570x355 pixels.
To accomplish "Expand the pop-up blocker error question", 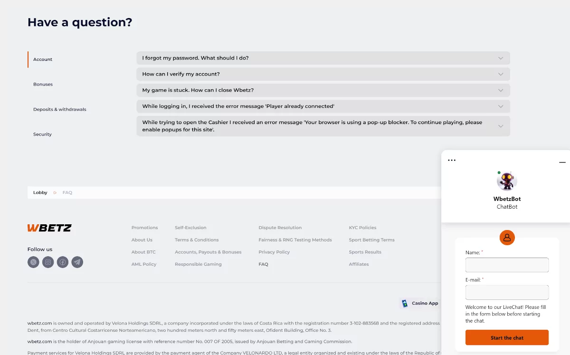I will [x=323, y=126].
